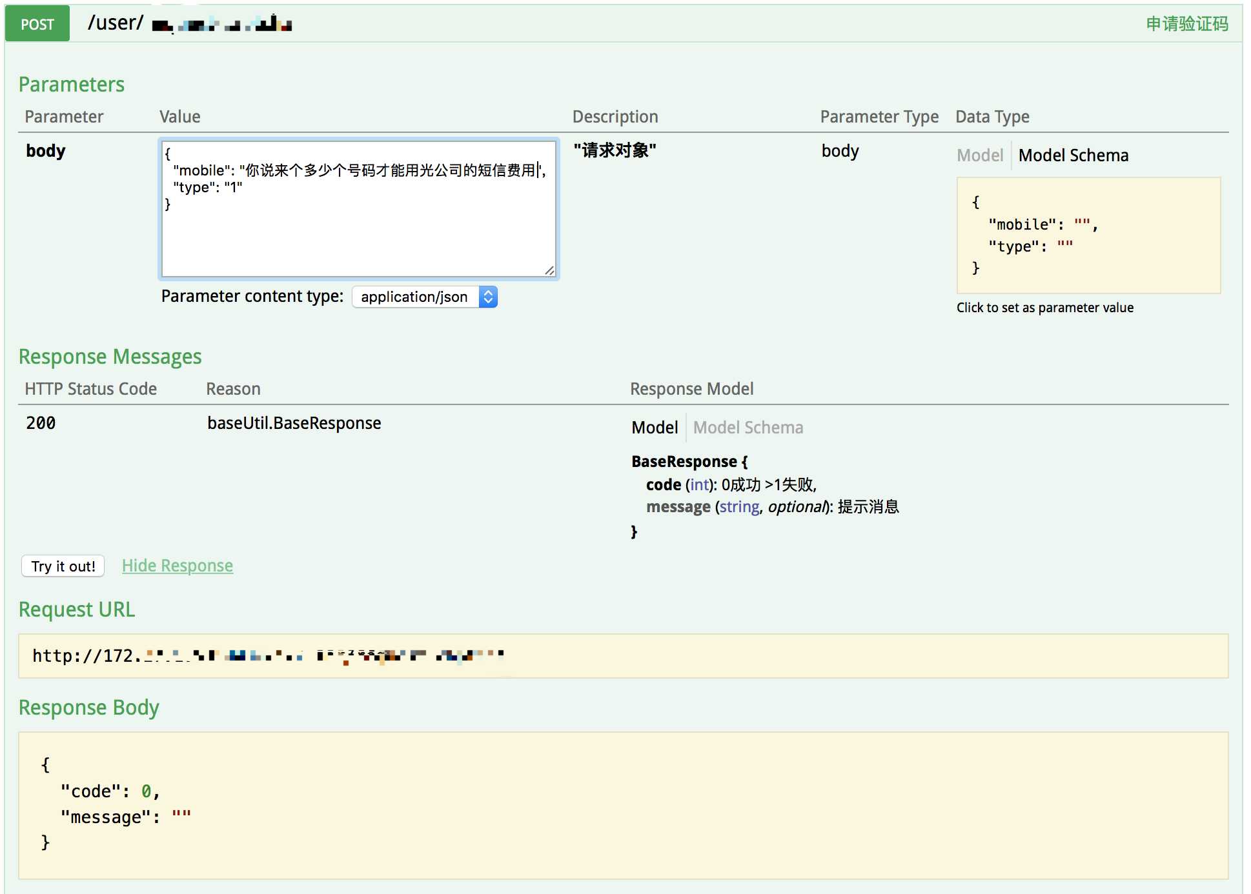Click the Try it out! button
The width and height of the screenshot is (1251, 894).
[63, 566]
